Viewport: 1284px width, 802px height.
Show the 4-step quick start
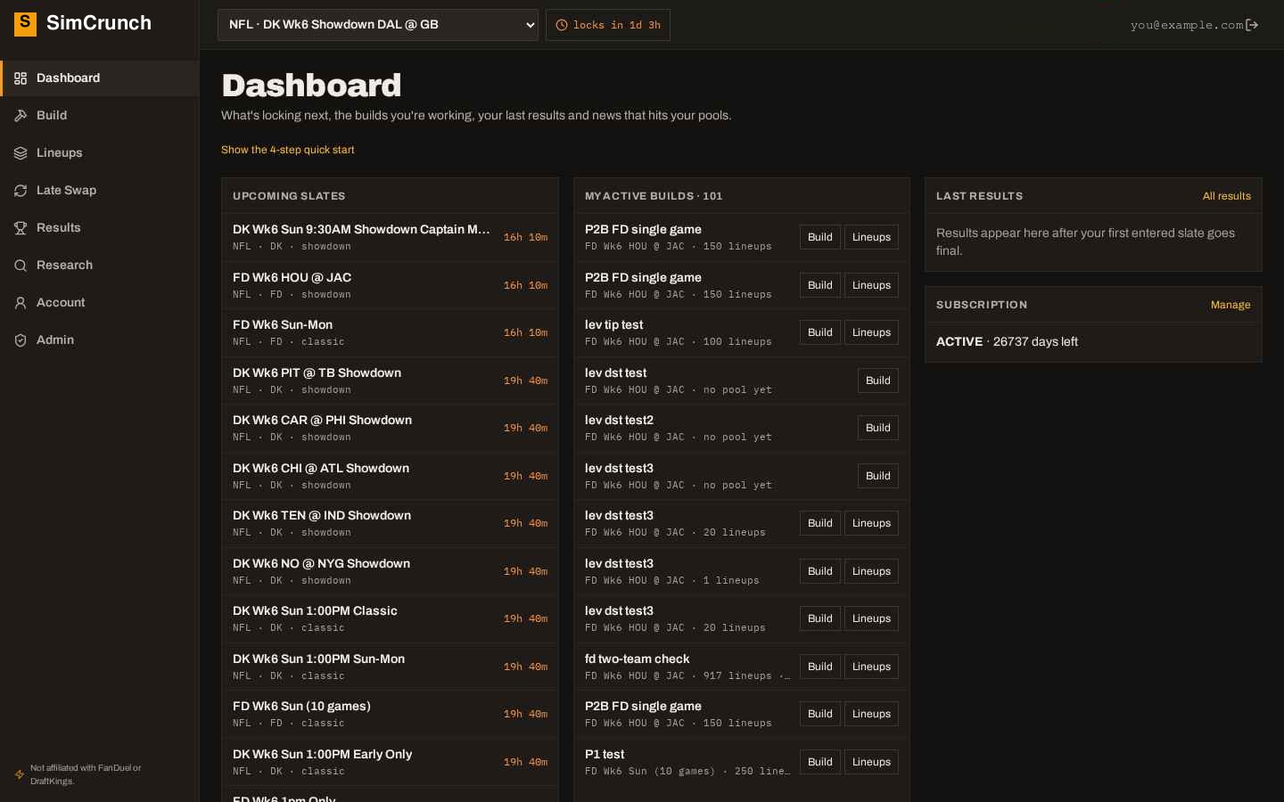click(x=288, y=150)
